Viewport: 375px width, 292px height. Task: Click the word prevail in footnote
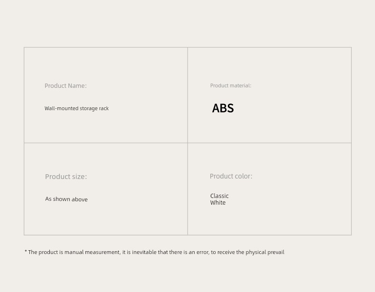(276, 252)
